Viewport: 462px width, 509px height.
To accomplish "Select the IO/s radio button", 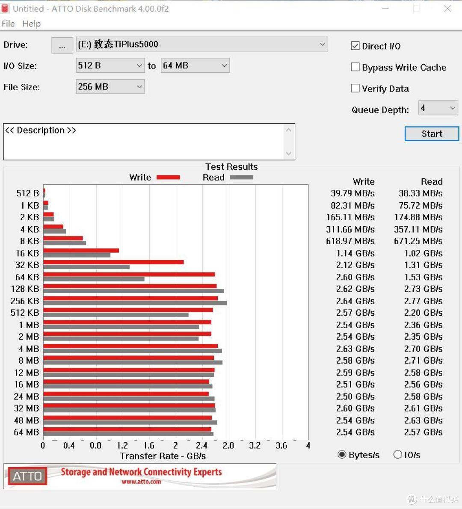I will 398,454.
